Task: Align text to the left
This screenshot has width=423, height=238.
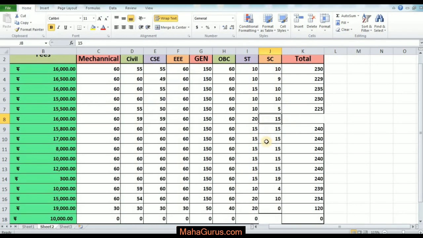Action: [116, 27]
